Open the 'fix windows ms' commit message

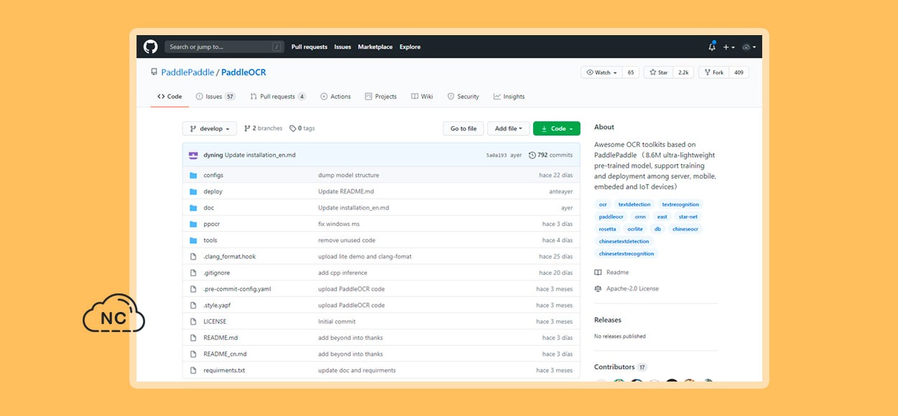(x=339, y=224)
